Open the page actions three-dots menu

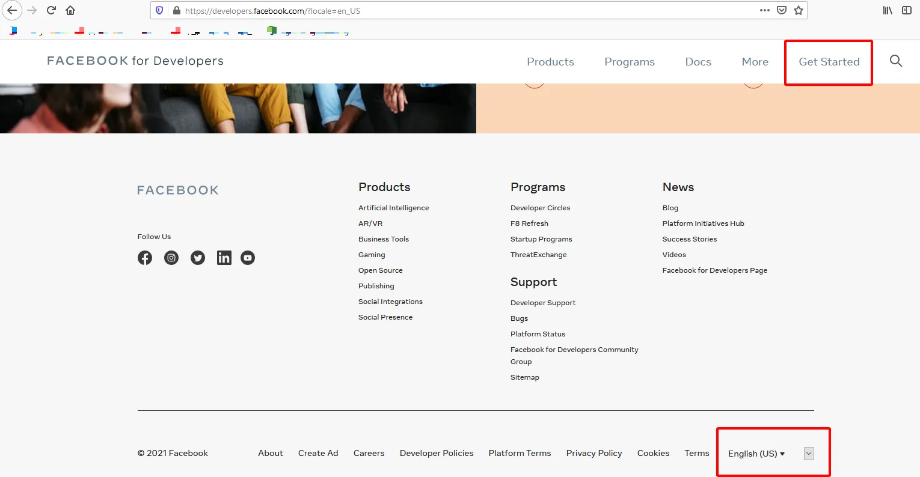pos(764,10)
